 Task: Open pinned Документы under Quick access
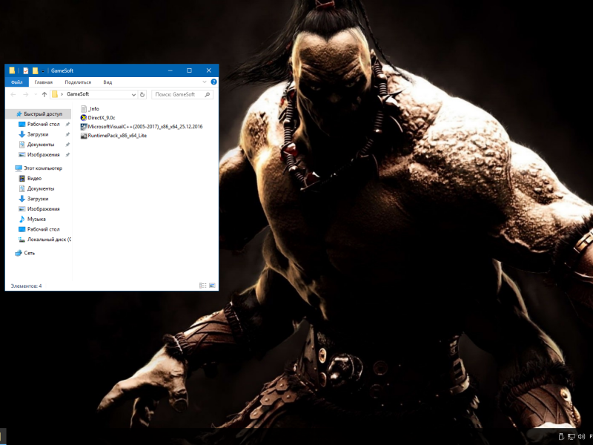[x=41, y=145]
